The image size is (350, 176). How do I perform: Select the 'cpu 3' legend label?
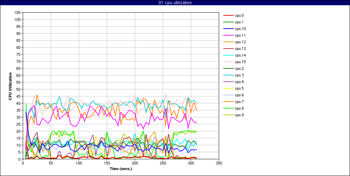point(239,75)
